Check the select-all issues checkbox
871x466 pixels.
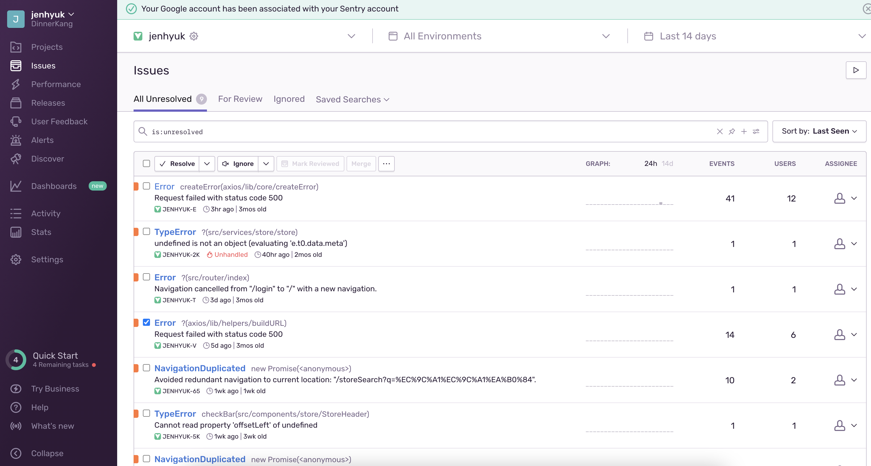(x=146, y=164)
